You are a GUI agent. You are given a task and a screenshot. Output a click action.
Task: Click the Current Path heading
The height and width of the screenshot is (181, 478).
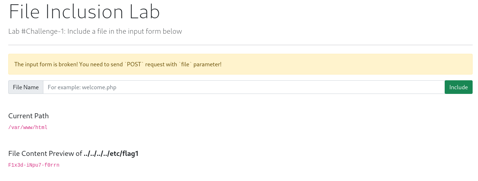pyautogui.click(x=29, y=116)
